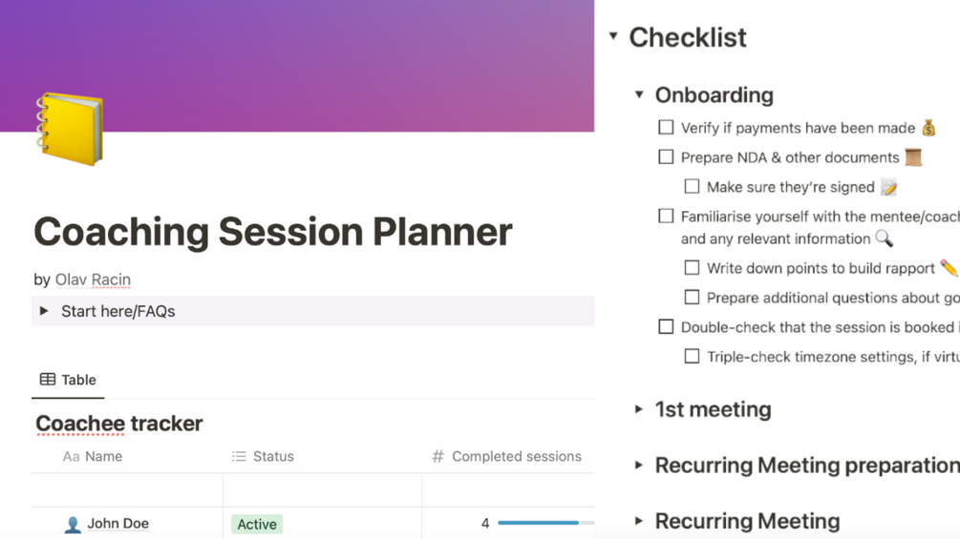Viewport: 960px width, 539px height.
Task: Click the Table view grid icon
Action: click(x=48, y=380)
